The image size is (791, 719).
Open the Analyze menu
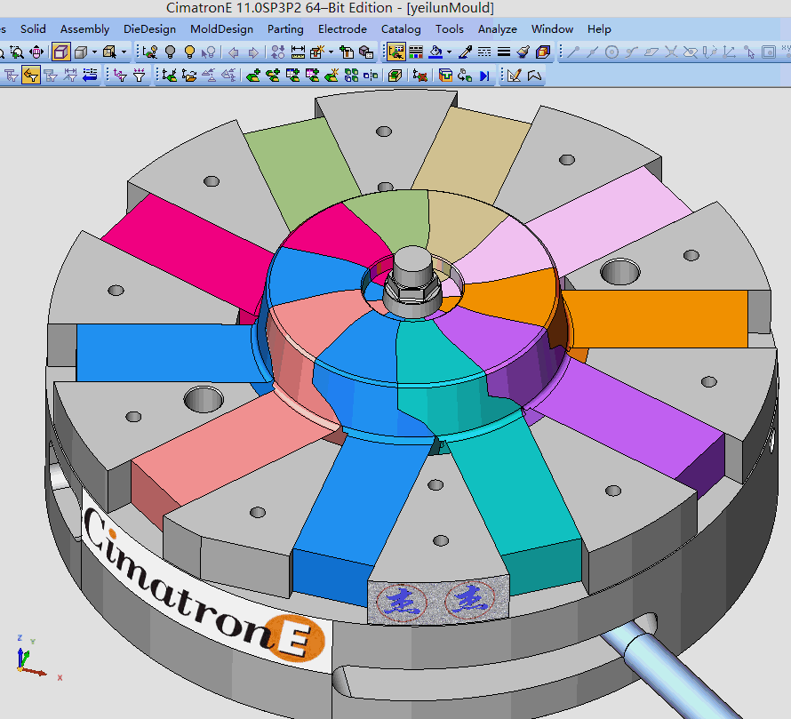point(497,29)
